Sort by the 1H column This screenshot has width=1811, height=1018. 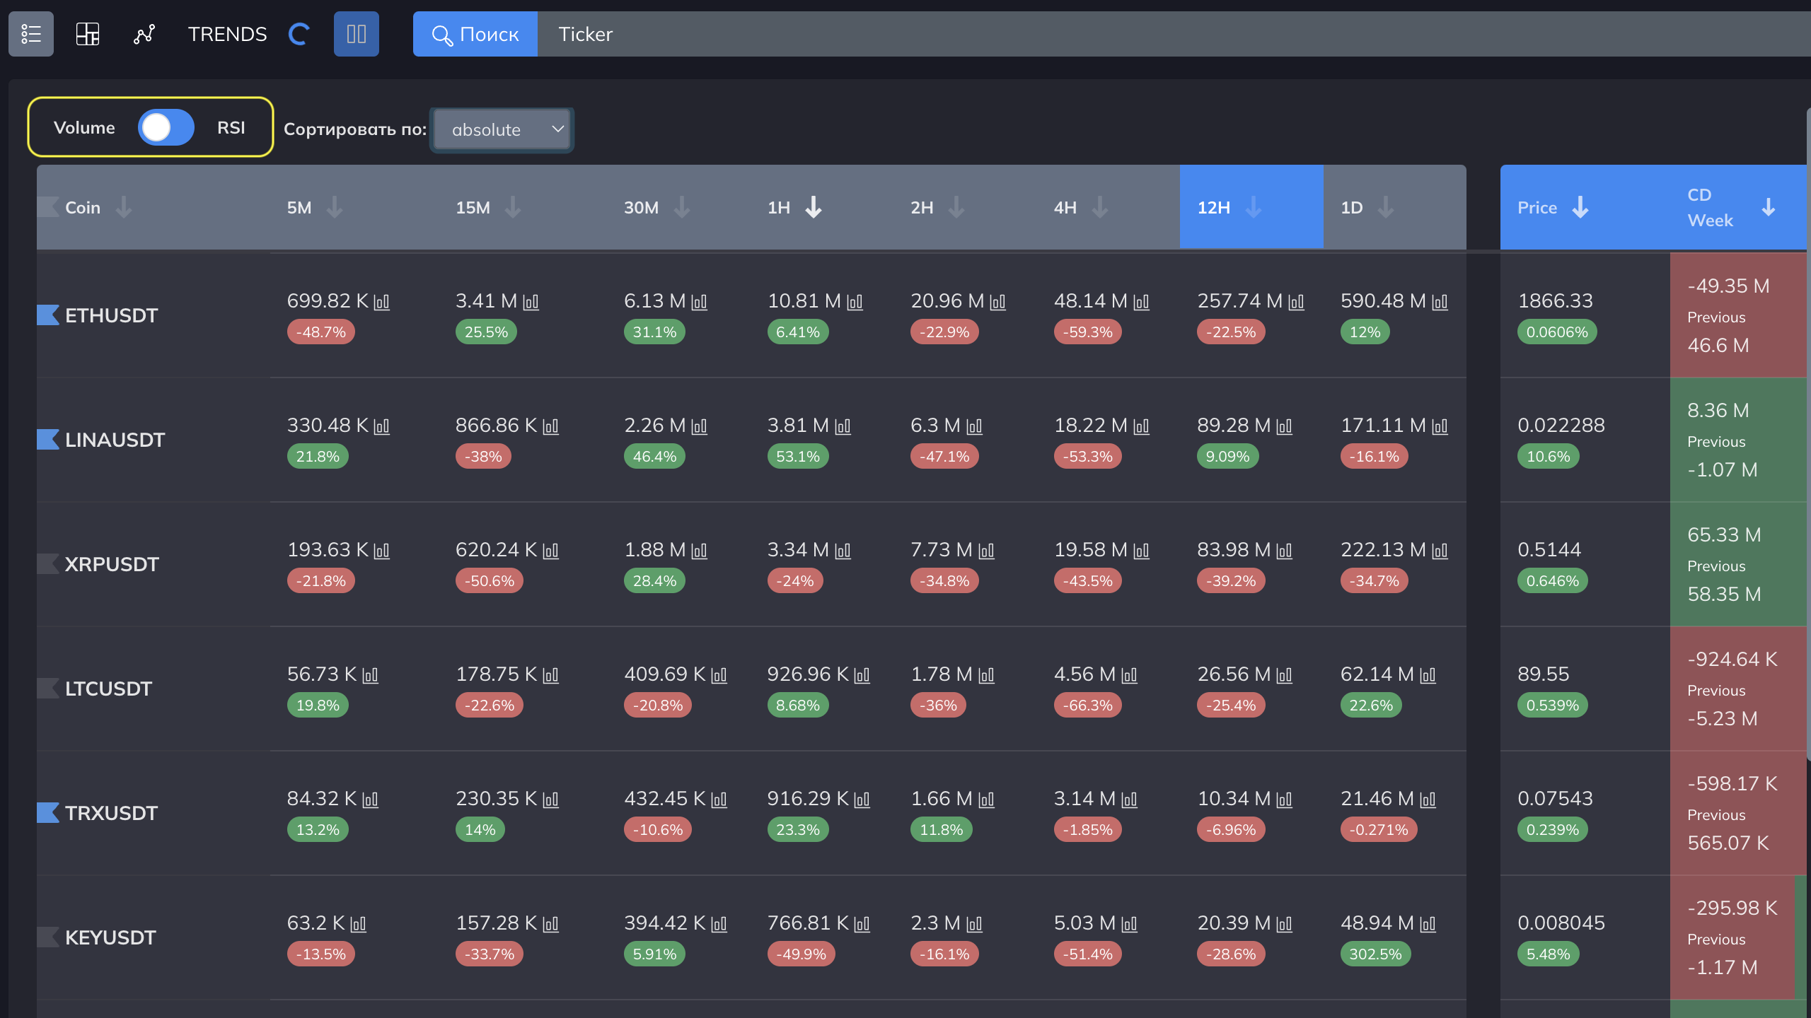[x=814, y=207]
